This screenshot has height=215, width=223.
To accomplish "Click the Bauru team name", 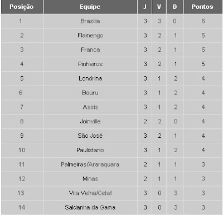I will pos(90,93).
